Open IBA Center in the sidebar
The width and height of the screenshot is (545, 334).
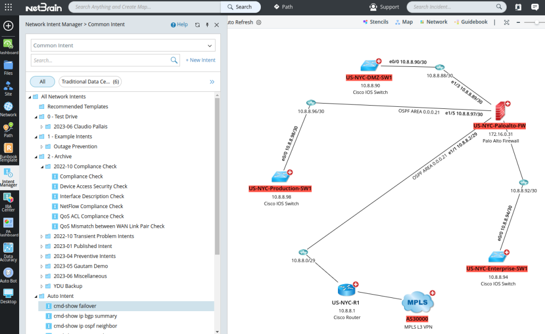click(9, 202)
